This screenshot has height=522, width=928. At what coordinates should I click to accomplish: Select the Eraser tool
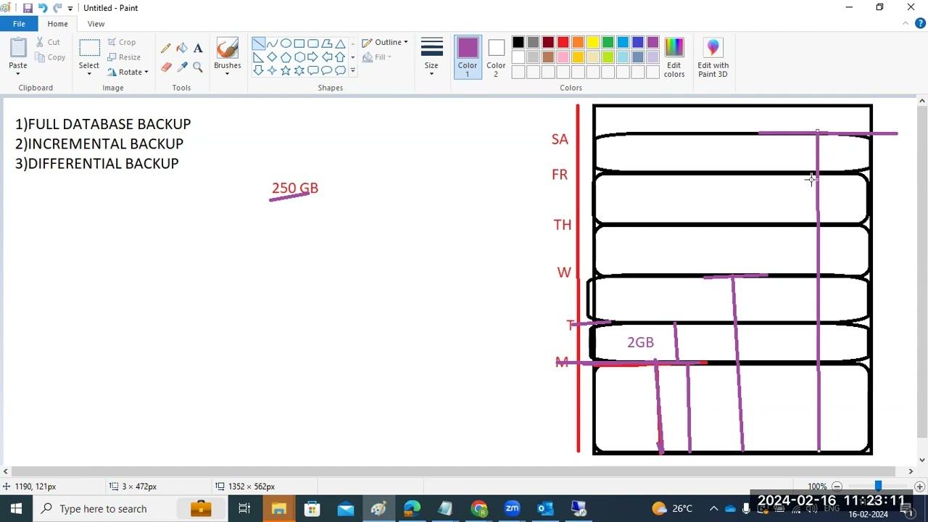166,67
